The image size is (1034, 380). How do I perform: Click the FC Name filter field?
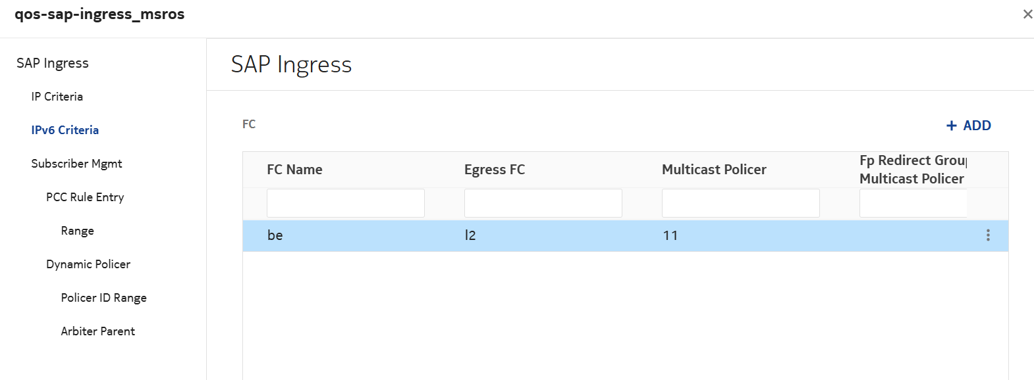pyautogui.click(x=345, y=203)
